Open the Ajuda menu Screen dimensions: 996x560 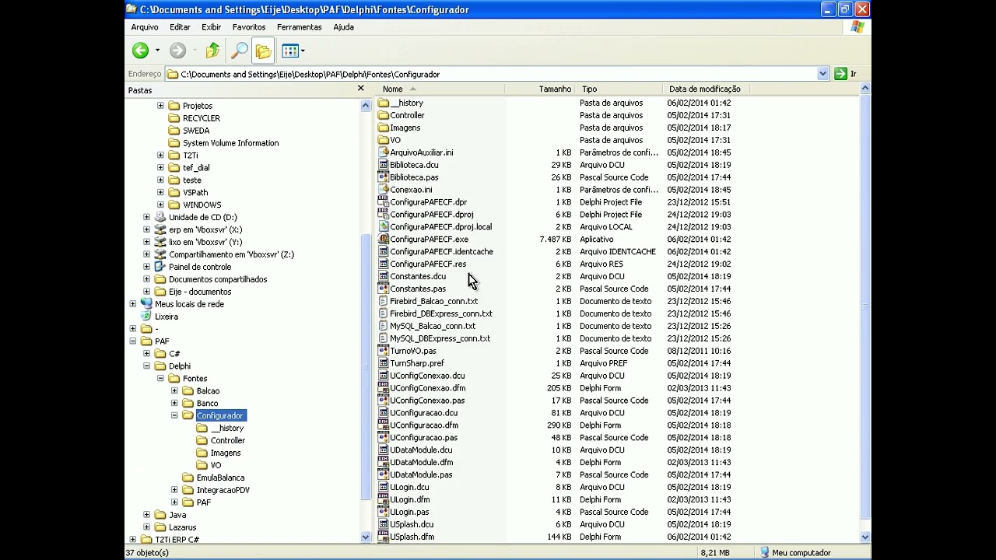point(343,27)
